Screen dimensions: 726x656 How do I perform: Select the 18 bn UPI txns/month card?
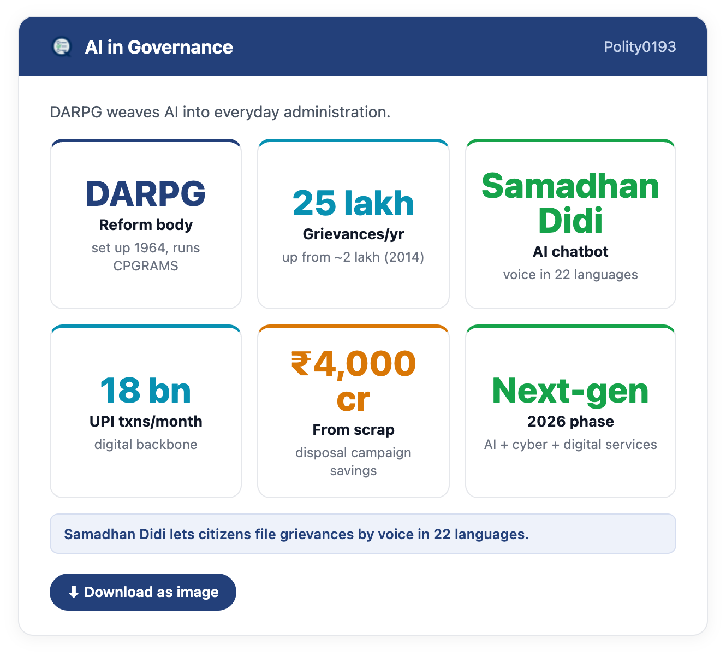click(x=146, y=411)
